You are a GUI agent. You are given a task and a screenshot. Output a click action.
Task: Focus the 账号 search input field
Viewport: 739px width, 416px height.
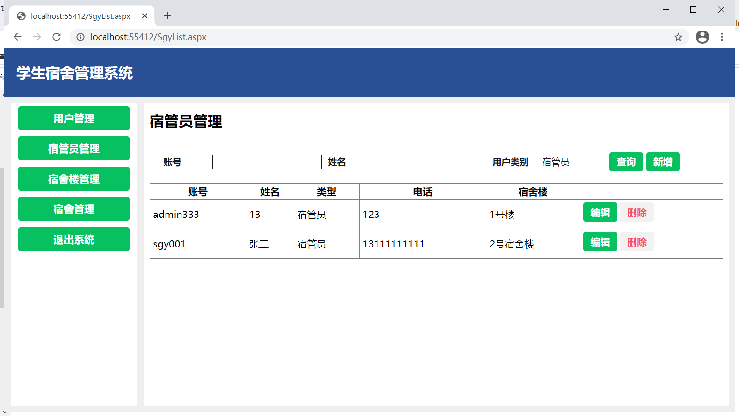267,162
